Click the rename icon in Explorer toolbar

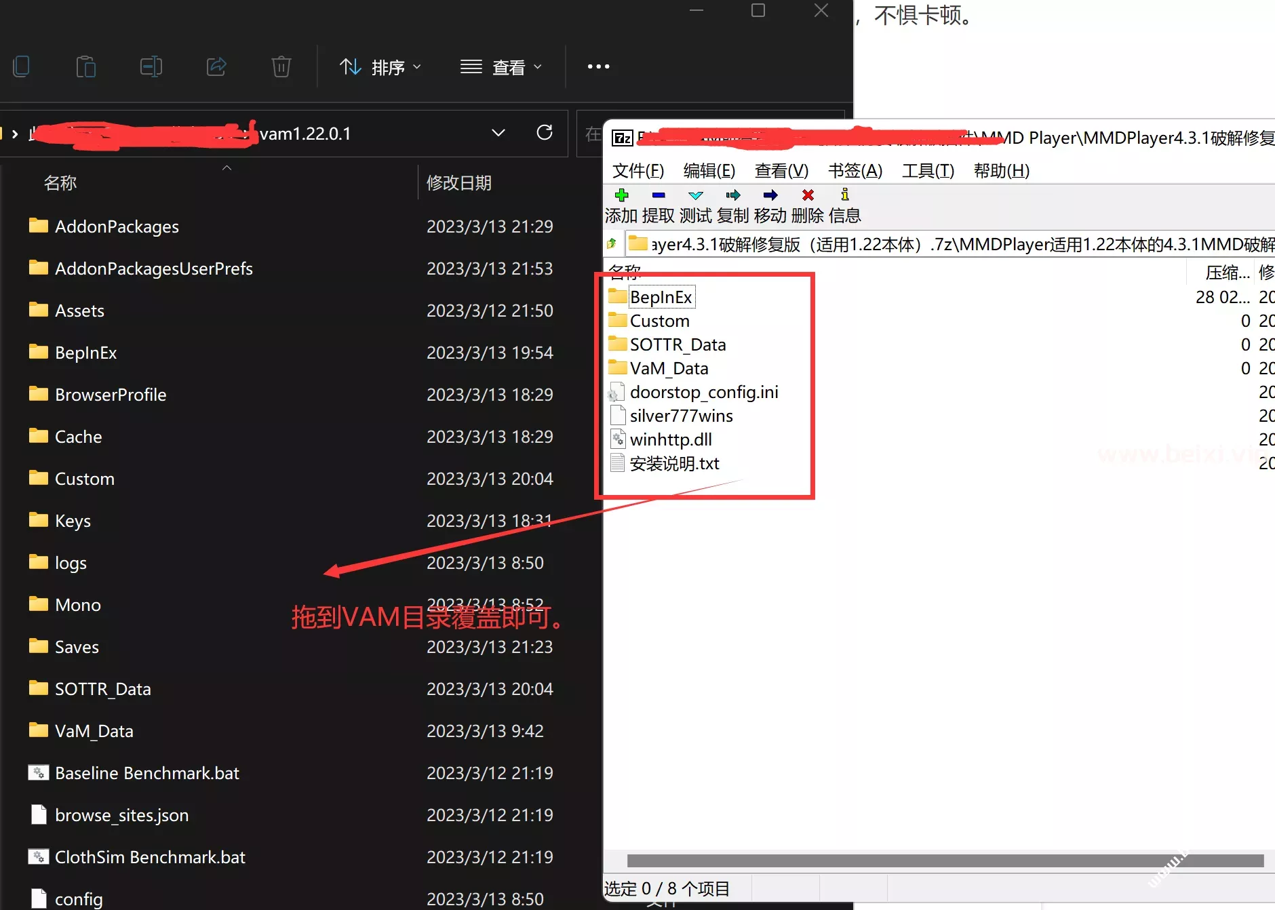pos(151,66)
